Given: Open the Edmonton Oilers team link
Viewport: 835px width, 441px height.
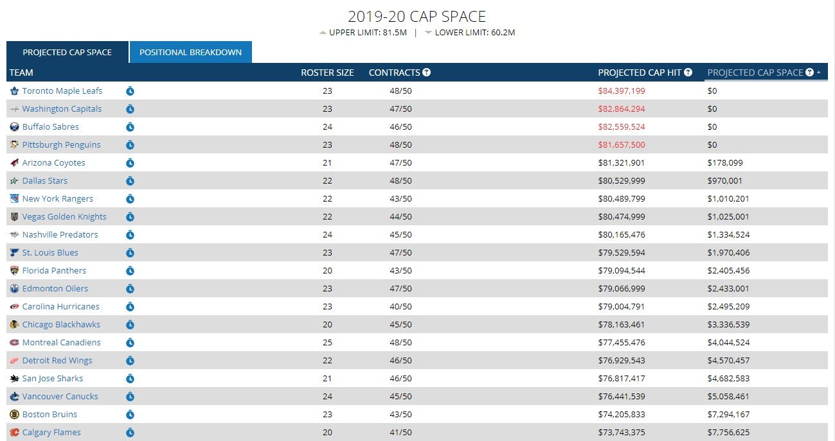Looking at the screenshot, I should (x=55, y=289).
